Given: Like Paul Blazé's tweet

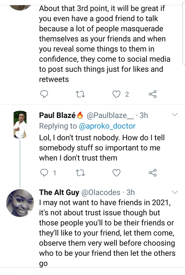Looking at the screenshot, I should point(117,173).
